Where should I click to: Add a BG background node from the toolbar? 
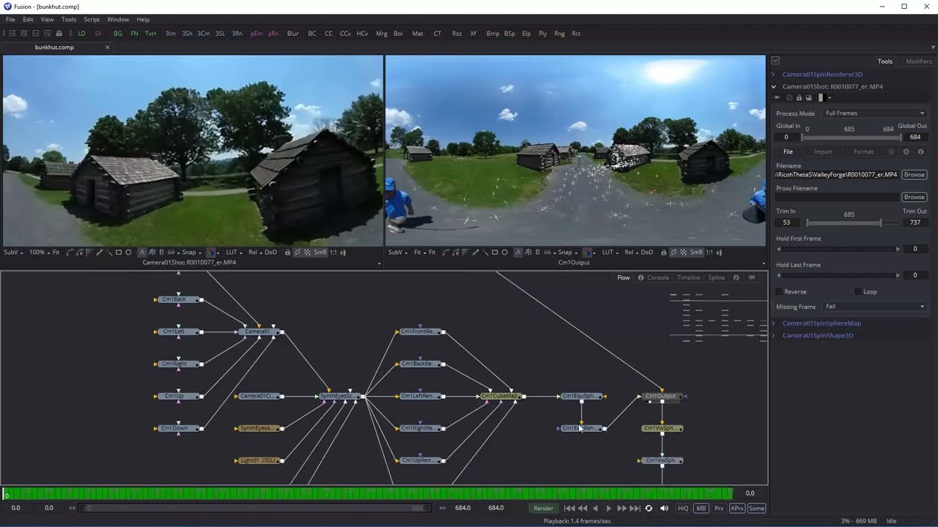click(x=118, y=34)
